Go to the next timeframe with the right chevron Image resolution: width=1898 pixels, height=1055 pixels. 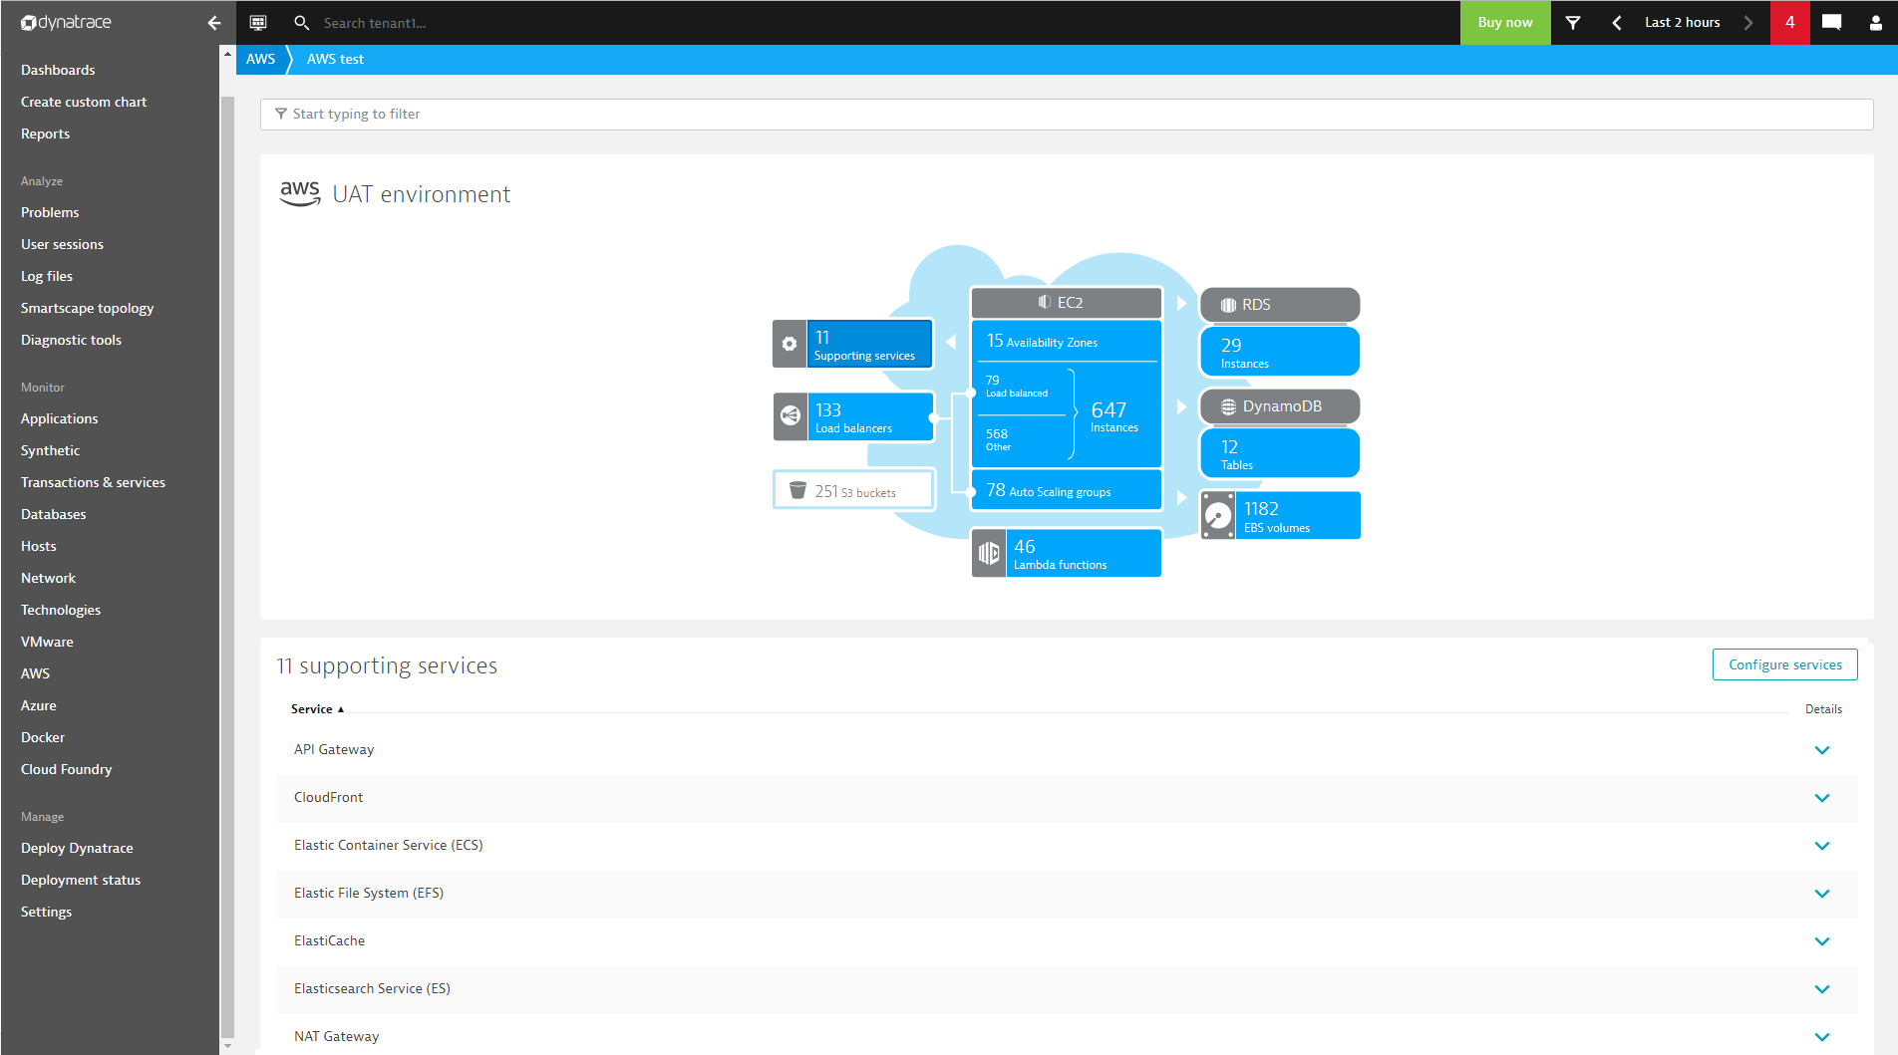pos(1748,22)
